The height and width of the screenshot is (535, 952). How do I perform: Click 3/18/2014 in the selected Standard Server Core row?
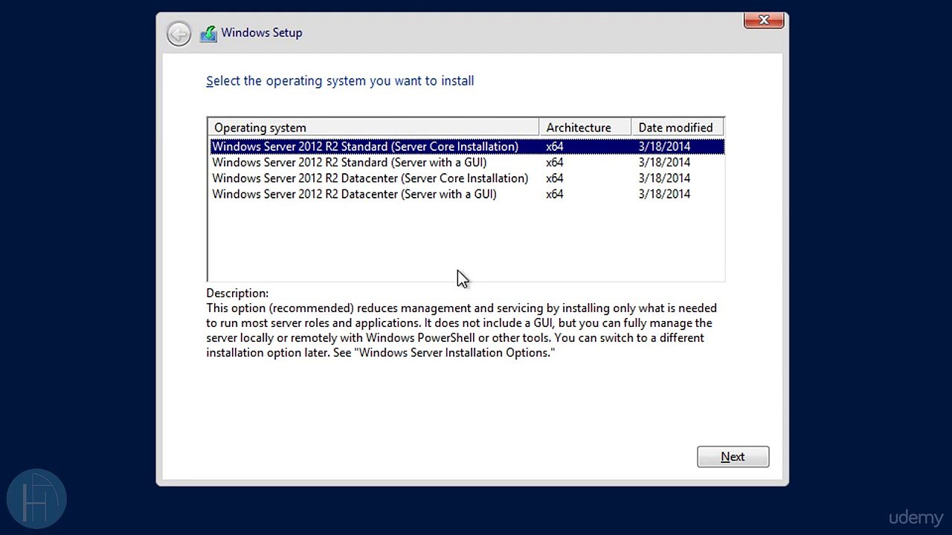664,146
